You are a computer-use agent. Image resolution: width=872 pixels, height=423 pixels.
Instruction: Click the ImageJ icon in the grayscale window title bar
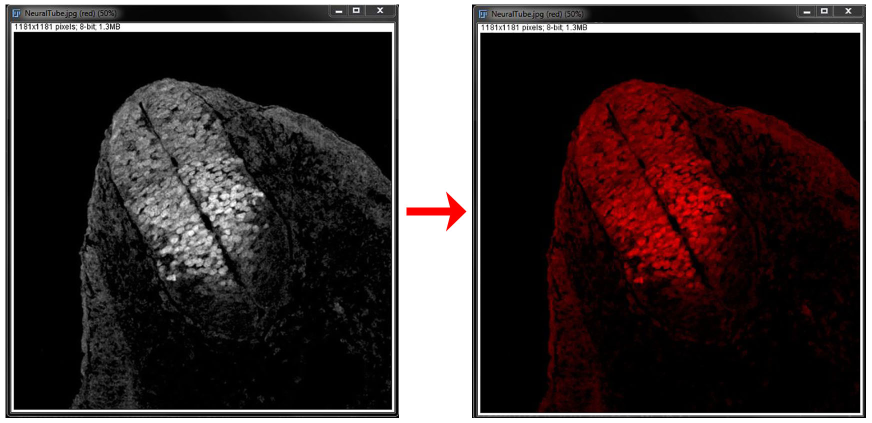click(16, 13)
